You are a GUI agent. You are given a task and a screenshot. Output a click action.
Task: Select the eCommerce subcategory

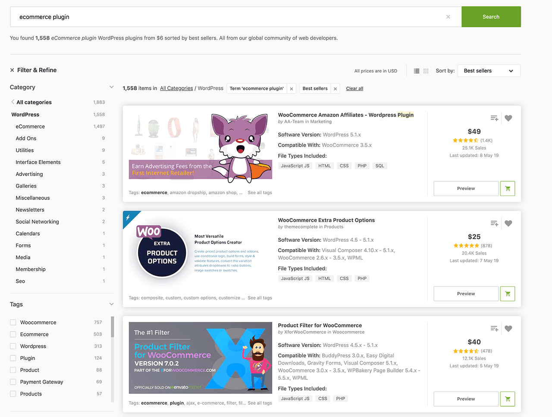tap(30, 126)
